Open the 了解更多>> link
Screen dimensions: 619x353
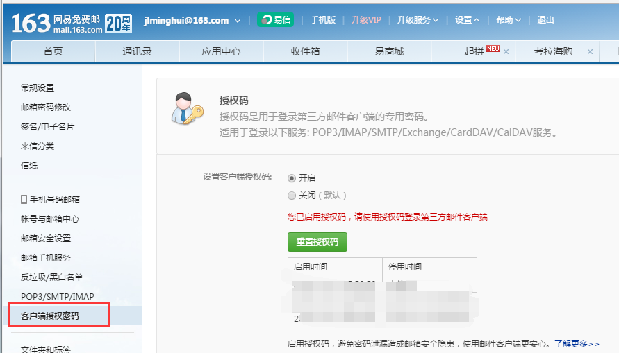[577, 343]
